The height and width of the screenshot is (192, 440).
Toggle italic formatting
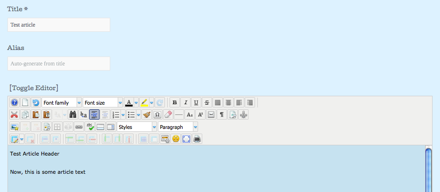tap(185, 102)
